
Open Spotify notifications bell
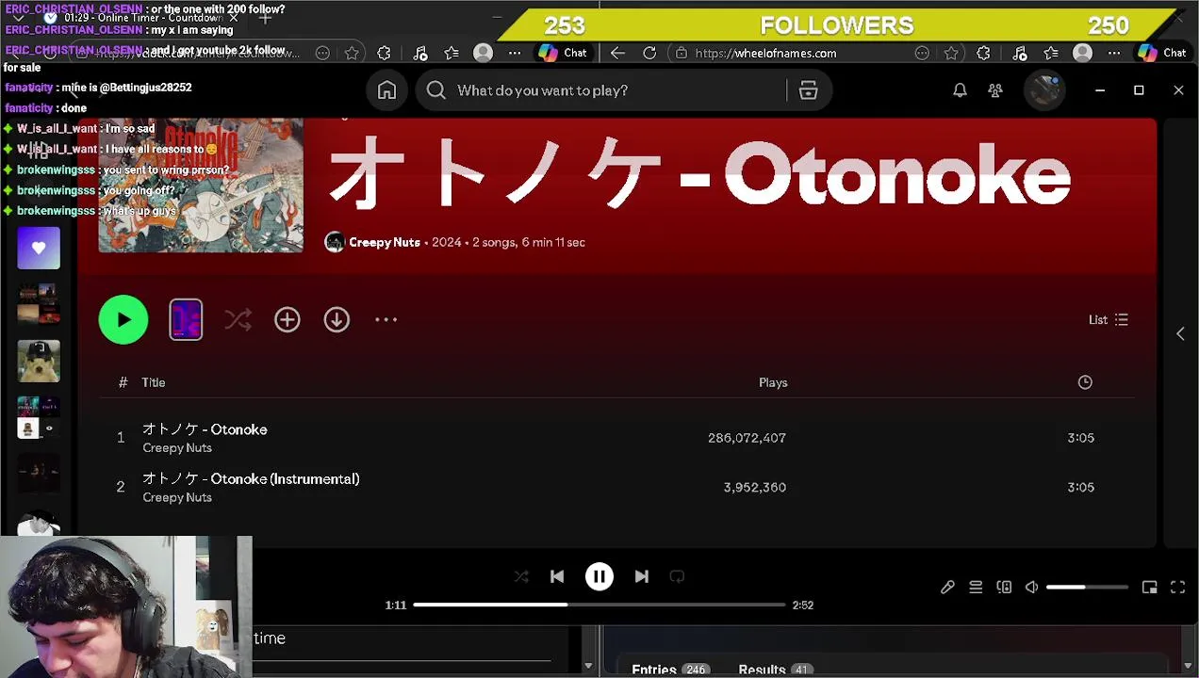(x=960, y=90)
